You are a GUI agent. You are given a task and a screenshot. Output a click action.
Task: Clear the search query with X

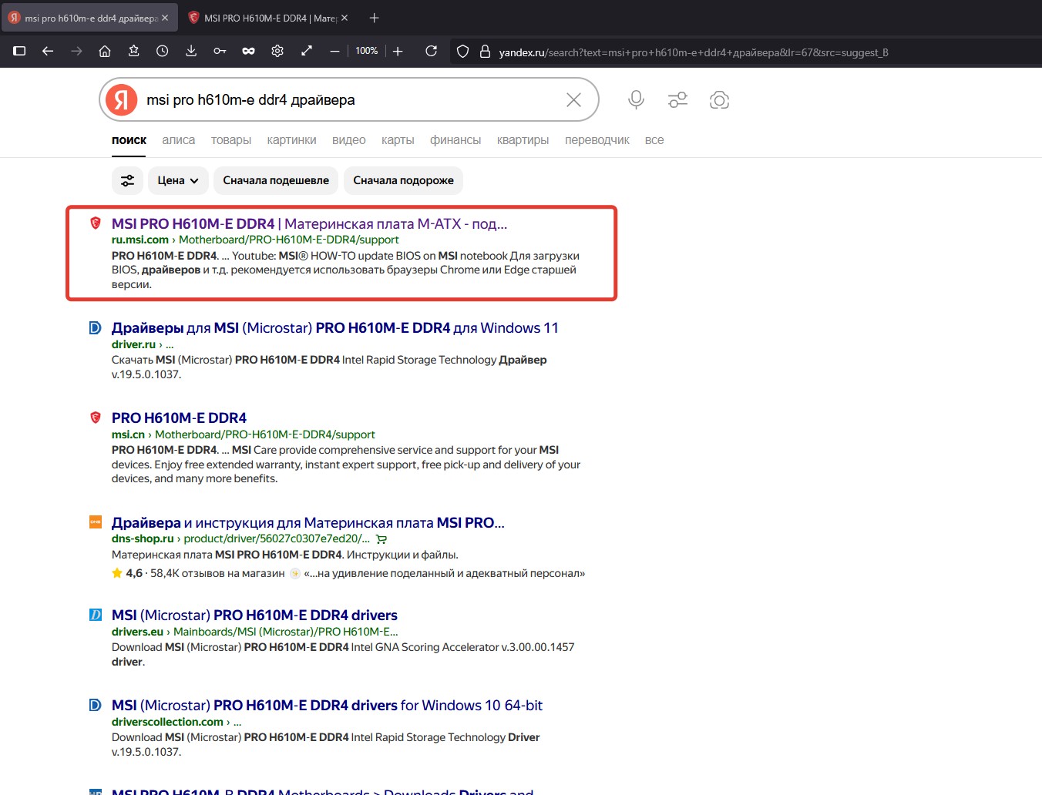pos(573,99)
